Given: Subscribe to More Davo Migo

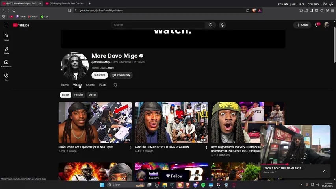Looking at the screenshot, I should tap(100, 75).
